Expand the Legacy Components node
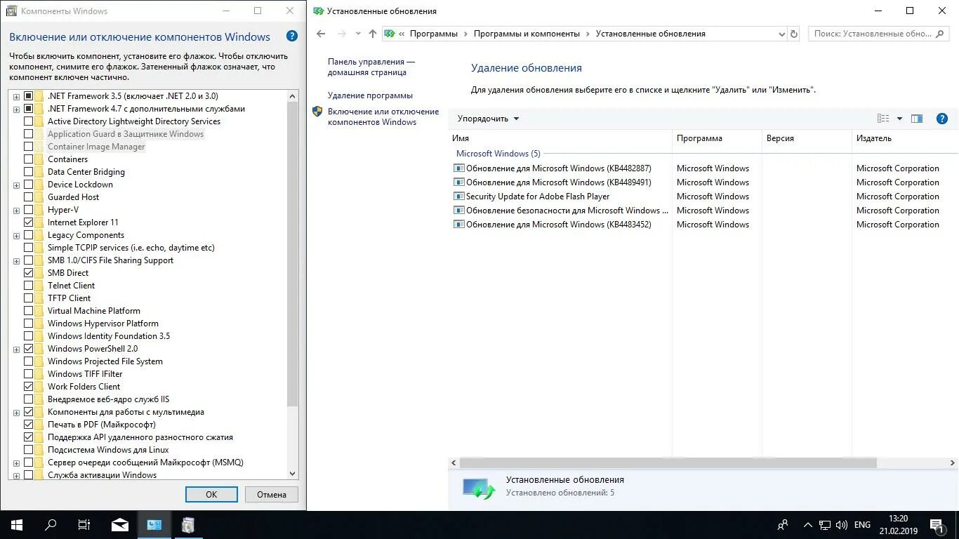959x539 pixels. pos(16,235)
